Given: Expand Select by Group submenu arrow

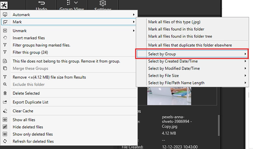Looking at the screenshot, I should click(245, 54).
